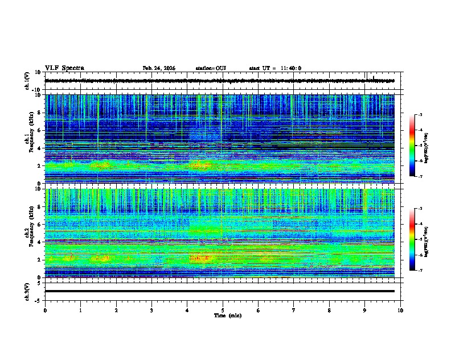Click the time axis tick label "6"
This screenshot has height=348, width=451.
pos(259,310)
